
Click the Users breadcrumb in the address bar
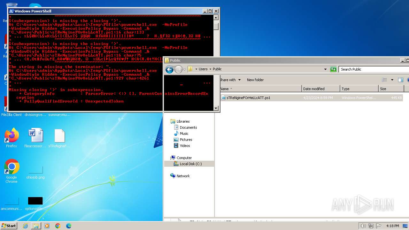pyautogui.click(x=203, y=69)
